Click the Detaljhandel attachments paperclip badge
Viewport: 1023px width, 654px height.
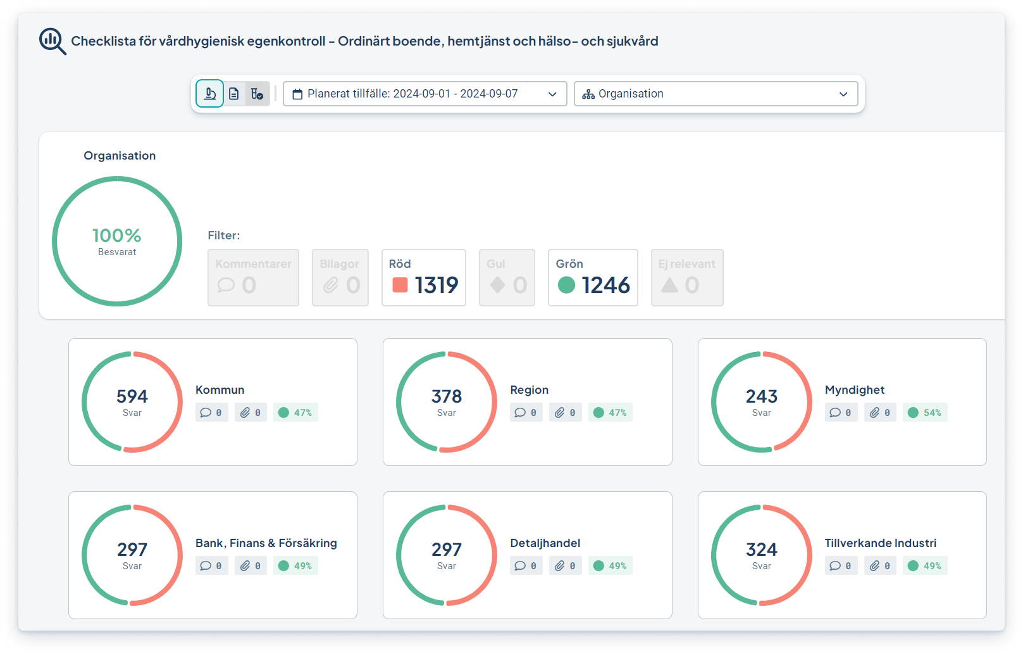point(566,566)
